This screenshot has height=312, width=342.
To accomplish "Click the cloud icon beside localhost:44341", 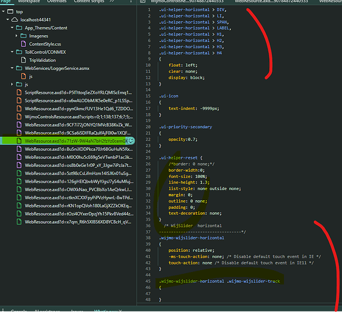I will click(14, 19).
